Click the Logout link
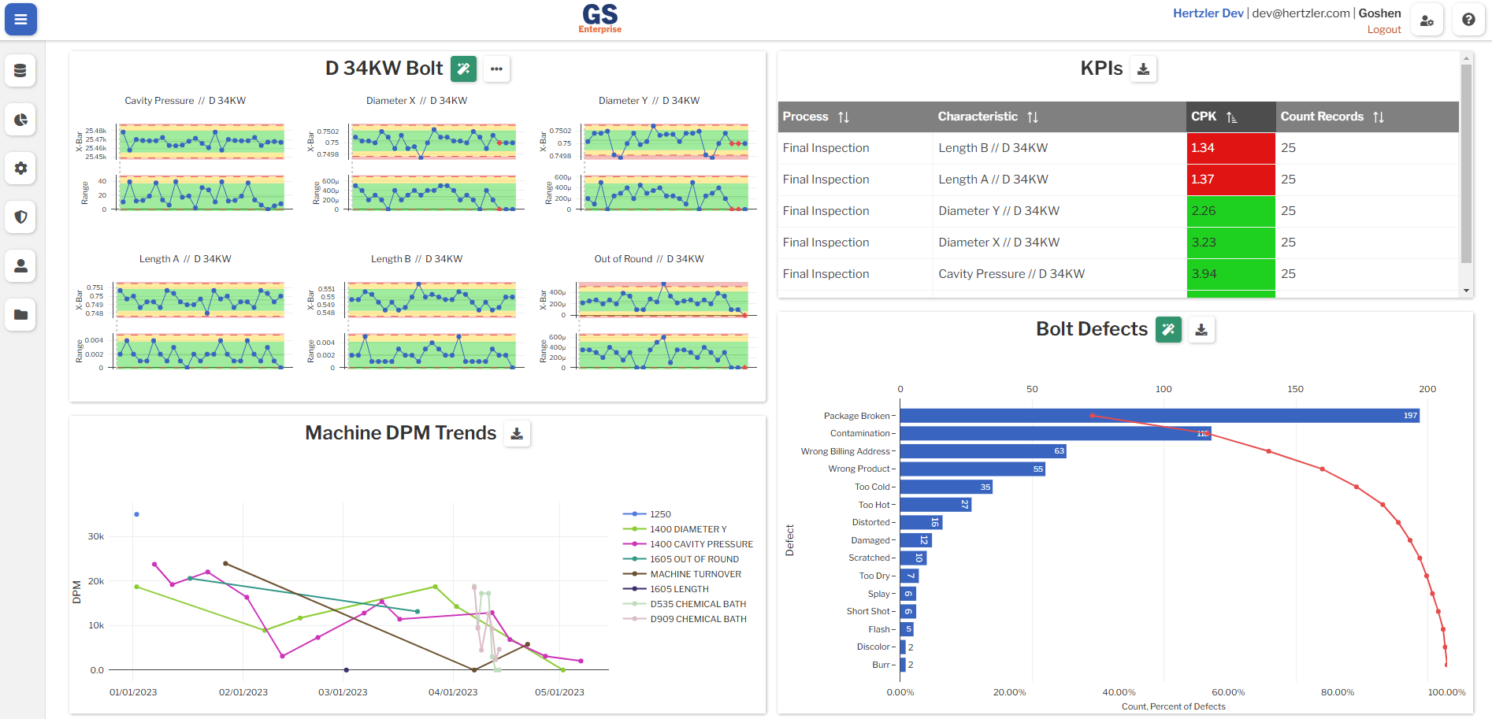1492x719 pixels. 1384,29
